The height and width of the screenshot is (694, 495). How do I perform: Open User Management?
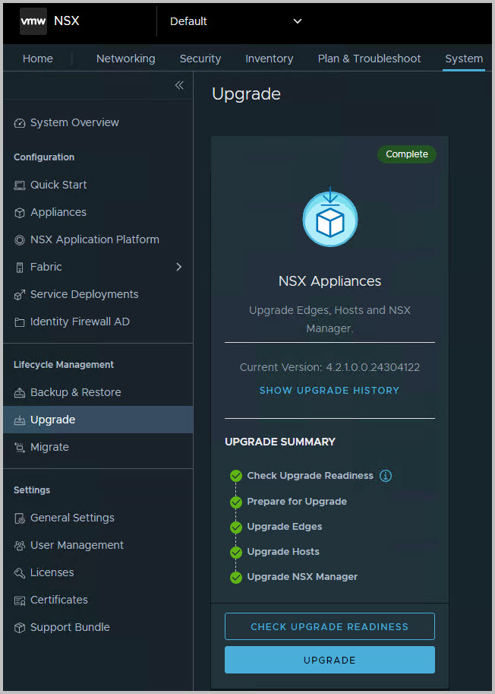pos(77,545)
